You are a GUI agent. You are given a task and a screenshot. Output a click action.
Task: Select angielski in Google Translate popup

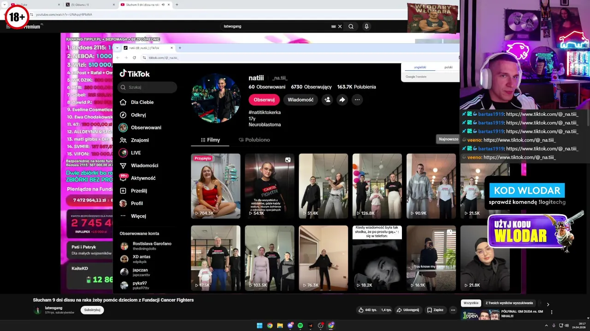pyautogui.click(x=420, y=67)
